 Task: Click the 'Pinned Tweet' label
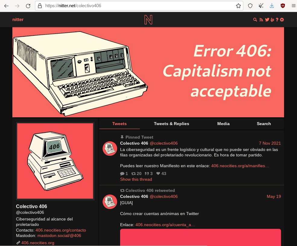(139, 137)
